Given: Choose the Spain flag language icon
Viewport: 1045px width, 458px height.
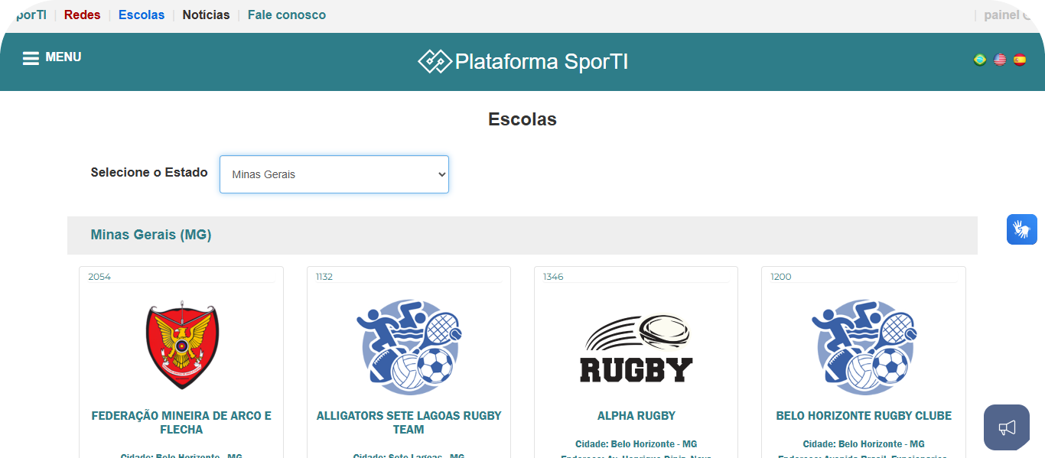Looking at the screenshot, I should 1020,60.
